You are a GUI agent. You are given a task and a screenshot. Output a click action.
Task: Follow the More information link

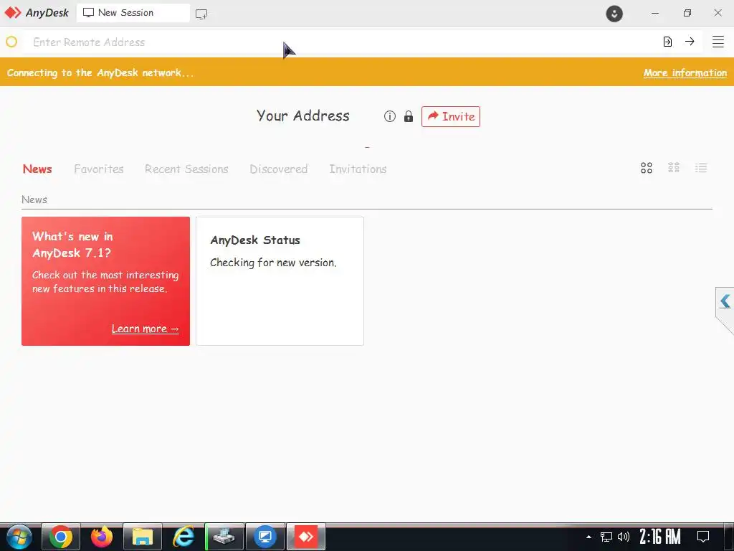click(685, 72)
